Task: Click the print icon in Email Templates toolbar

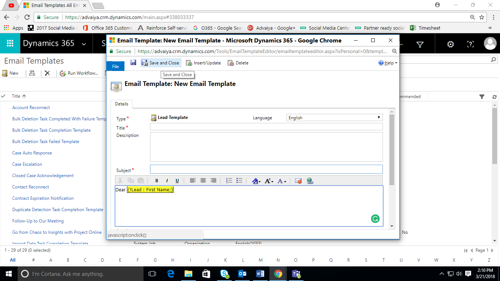Action: tap(32, 73)
